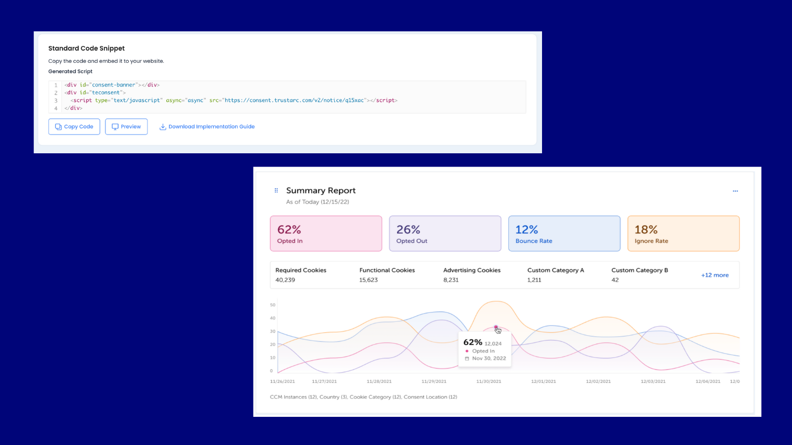Click the download arrow icon
Viewport: 792px width, 445px height.
coord(162,127)
